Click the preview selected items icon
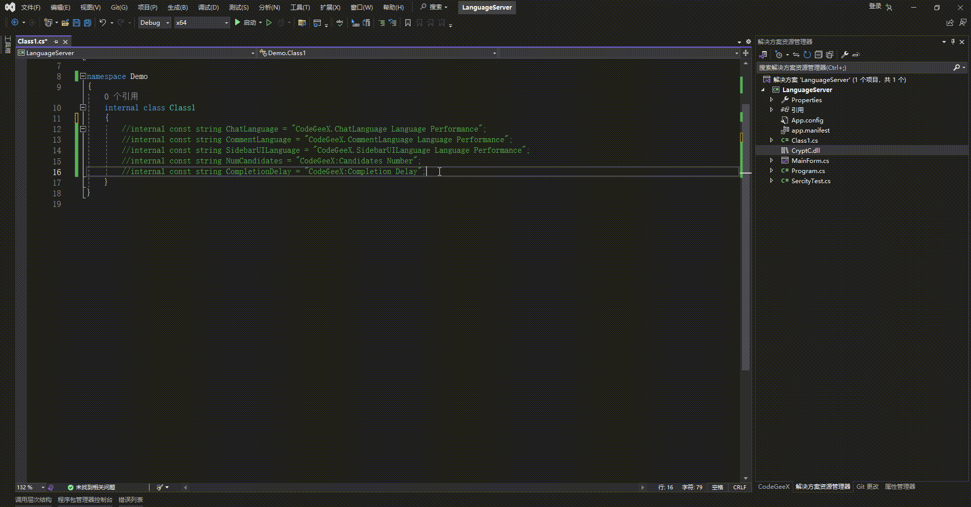 pos(856,55)
